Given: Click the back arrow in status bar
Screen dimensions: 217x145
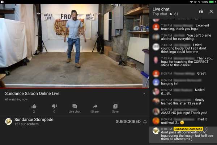Looking at the screenshot, I should (2, 2).
